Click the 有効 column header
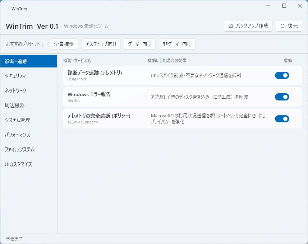The width and height of the screenshot is (308, 244). tap(288, 61)
